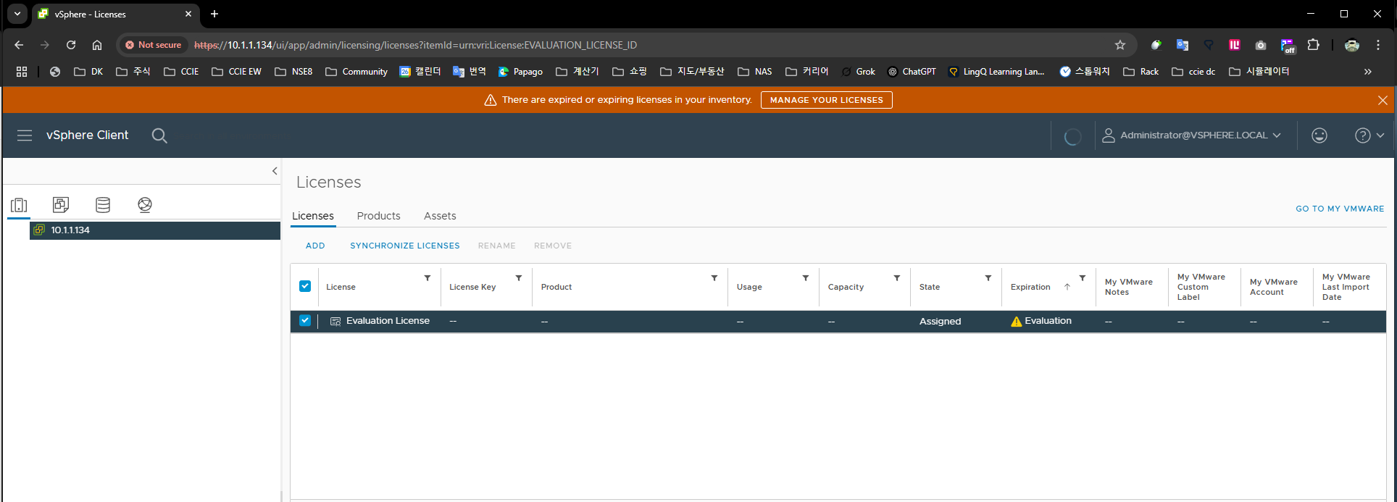This screenshot has width=1397, height=502.
Task: Click SYNCHRONIZE LICENSES
Action: tap(405, 246)
